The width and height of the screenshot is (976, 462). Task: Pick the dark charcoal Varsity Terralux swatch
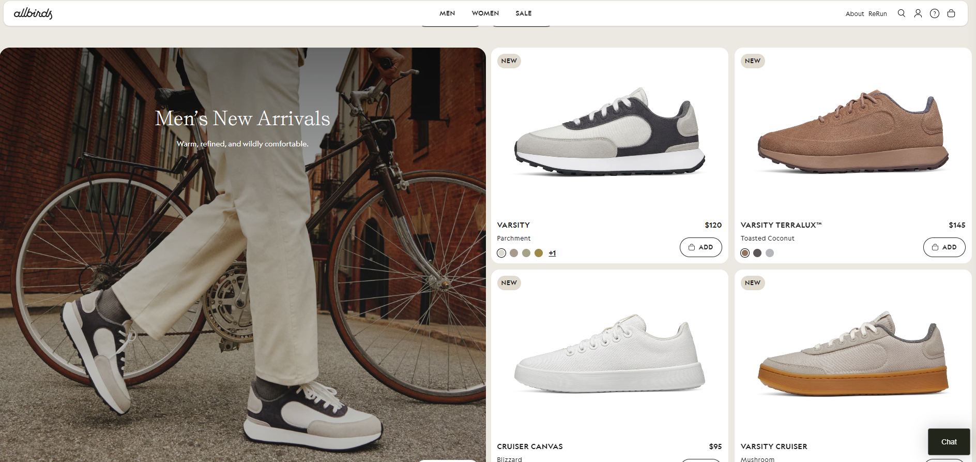click(757, 253)
